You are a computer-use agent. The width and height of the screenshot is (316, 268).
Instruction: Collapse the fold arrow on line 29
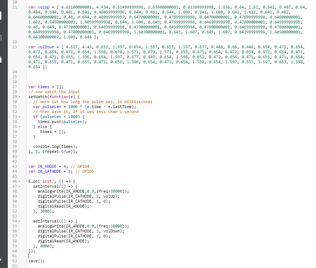(19, 97)
